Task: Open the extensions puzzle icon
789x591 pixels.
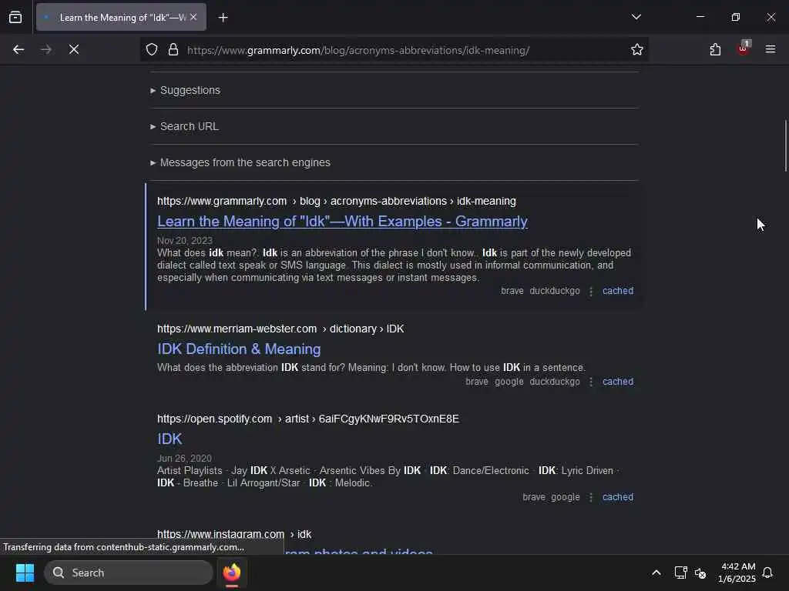Action: pos(715,50)
